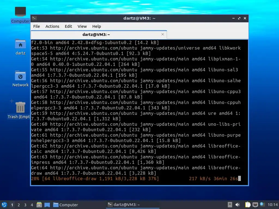
Task: Close the terminal window
Action: [245, 18]
